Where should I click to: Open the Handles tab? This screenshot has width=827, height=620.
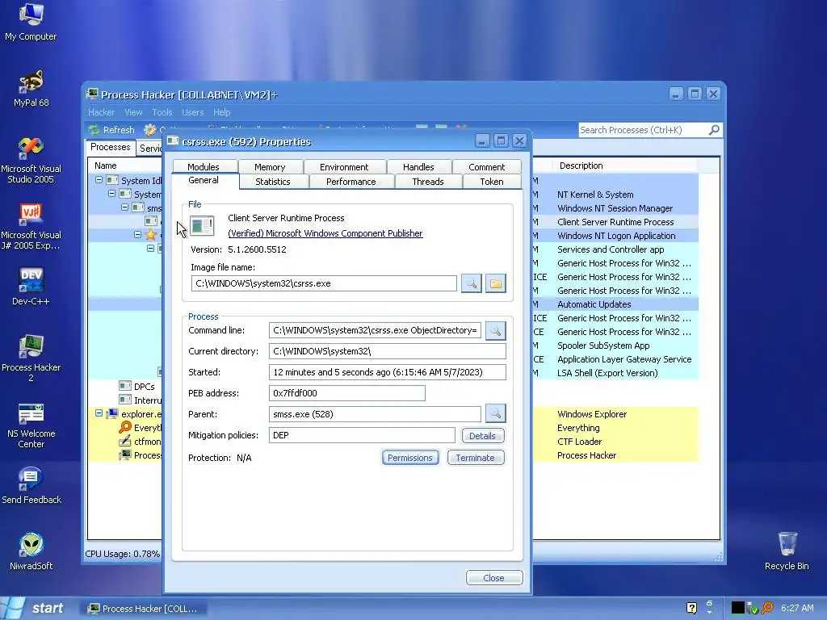click(418, 166)
